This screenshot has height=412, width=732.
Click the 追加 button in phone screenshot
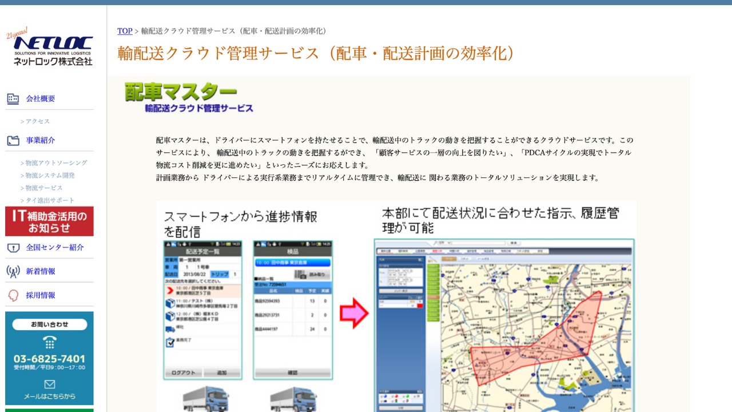tap(222, 373)
